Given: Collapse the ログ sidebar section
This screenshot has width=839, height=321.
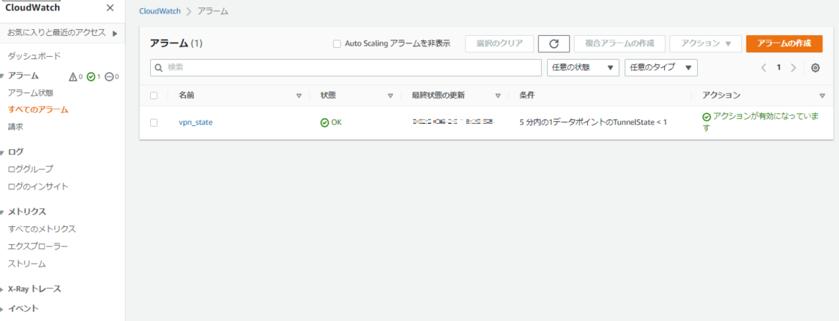Looking at the screenshot, I should click(2, 152).
